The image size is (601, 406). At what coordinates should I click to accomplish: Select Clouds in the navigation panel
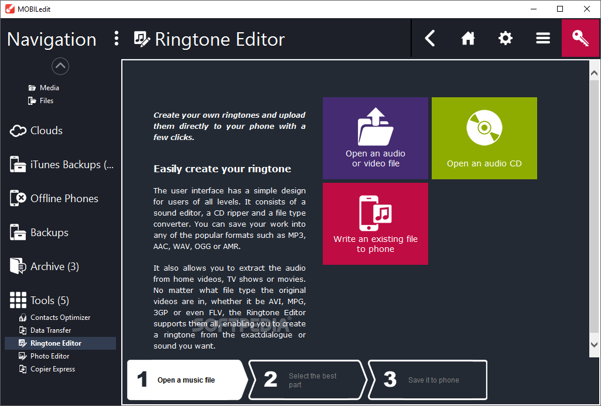[46, 131]
